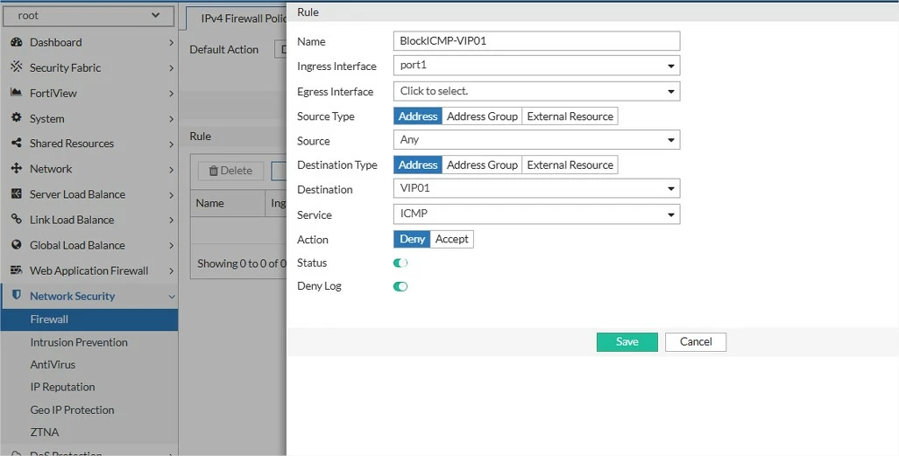
Task: Select Address for Source Type
Action: [x=418, y=116]
